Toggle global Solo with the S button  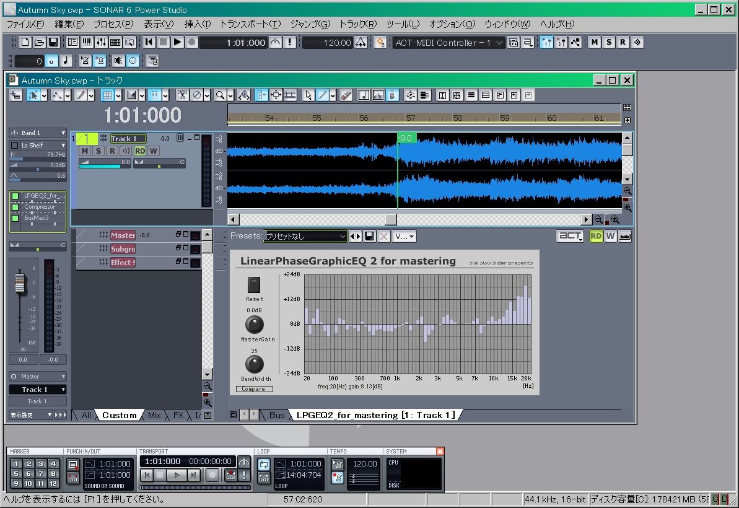[x=608, y=42]
